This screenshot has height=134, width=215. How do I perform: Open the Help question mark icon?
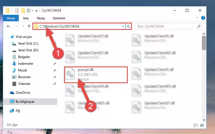pyautogui.click(x=203, y=18)
